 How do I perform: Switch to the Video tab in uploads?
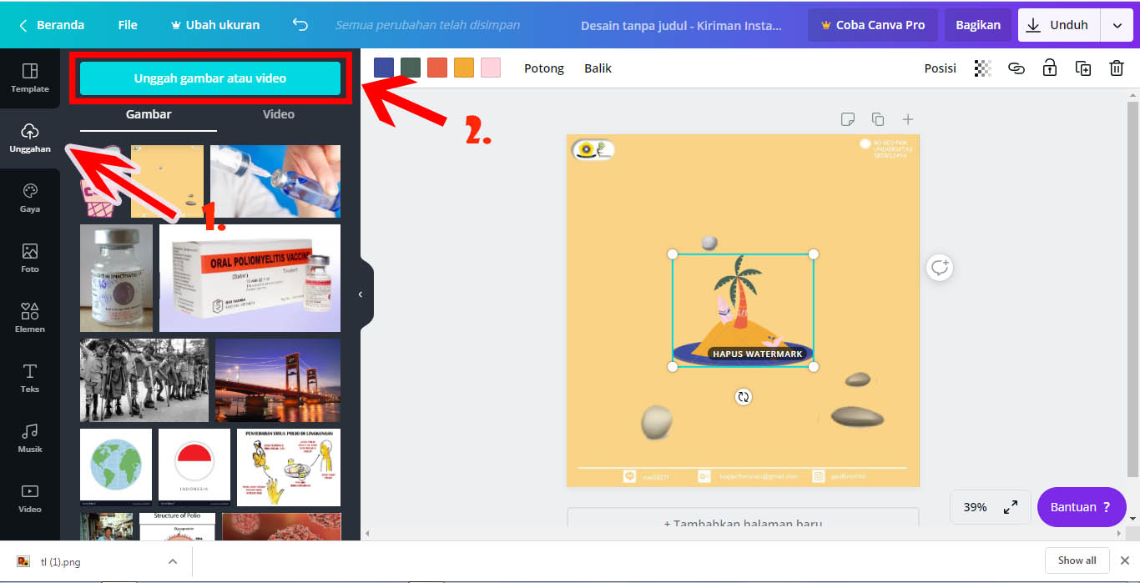coord(279,114)
